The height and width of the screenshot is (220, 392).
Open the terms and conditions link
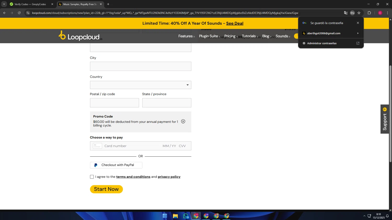click(133, 177)
